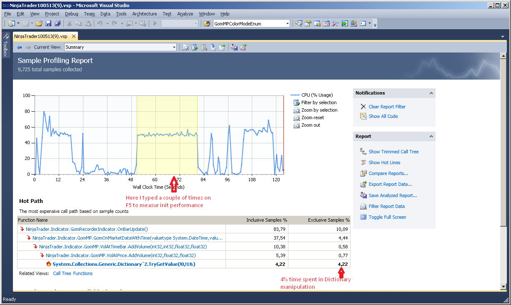The width and height of the screenshot is (511, 305).
Task: Click the Inclusive Samples % column header
Action: [x=257, y=220]
